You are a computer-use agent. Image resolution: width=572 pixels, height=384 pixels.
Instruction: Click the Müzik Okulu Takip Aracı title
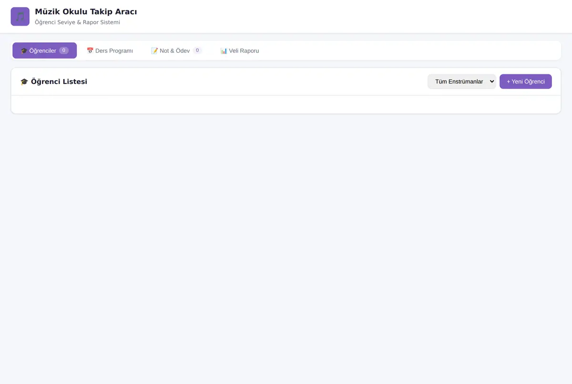[86, 11]
